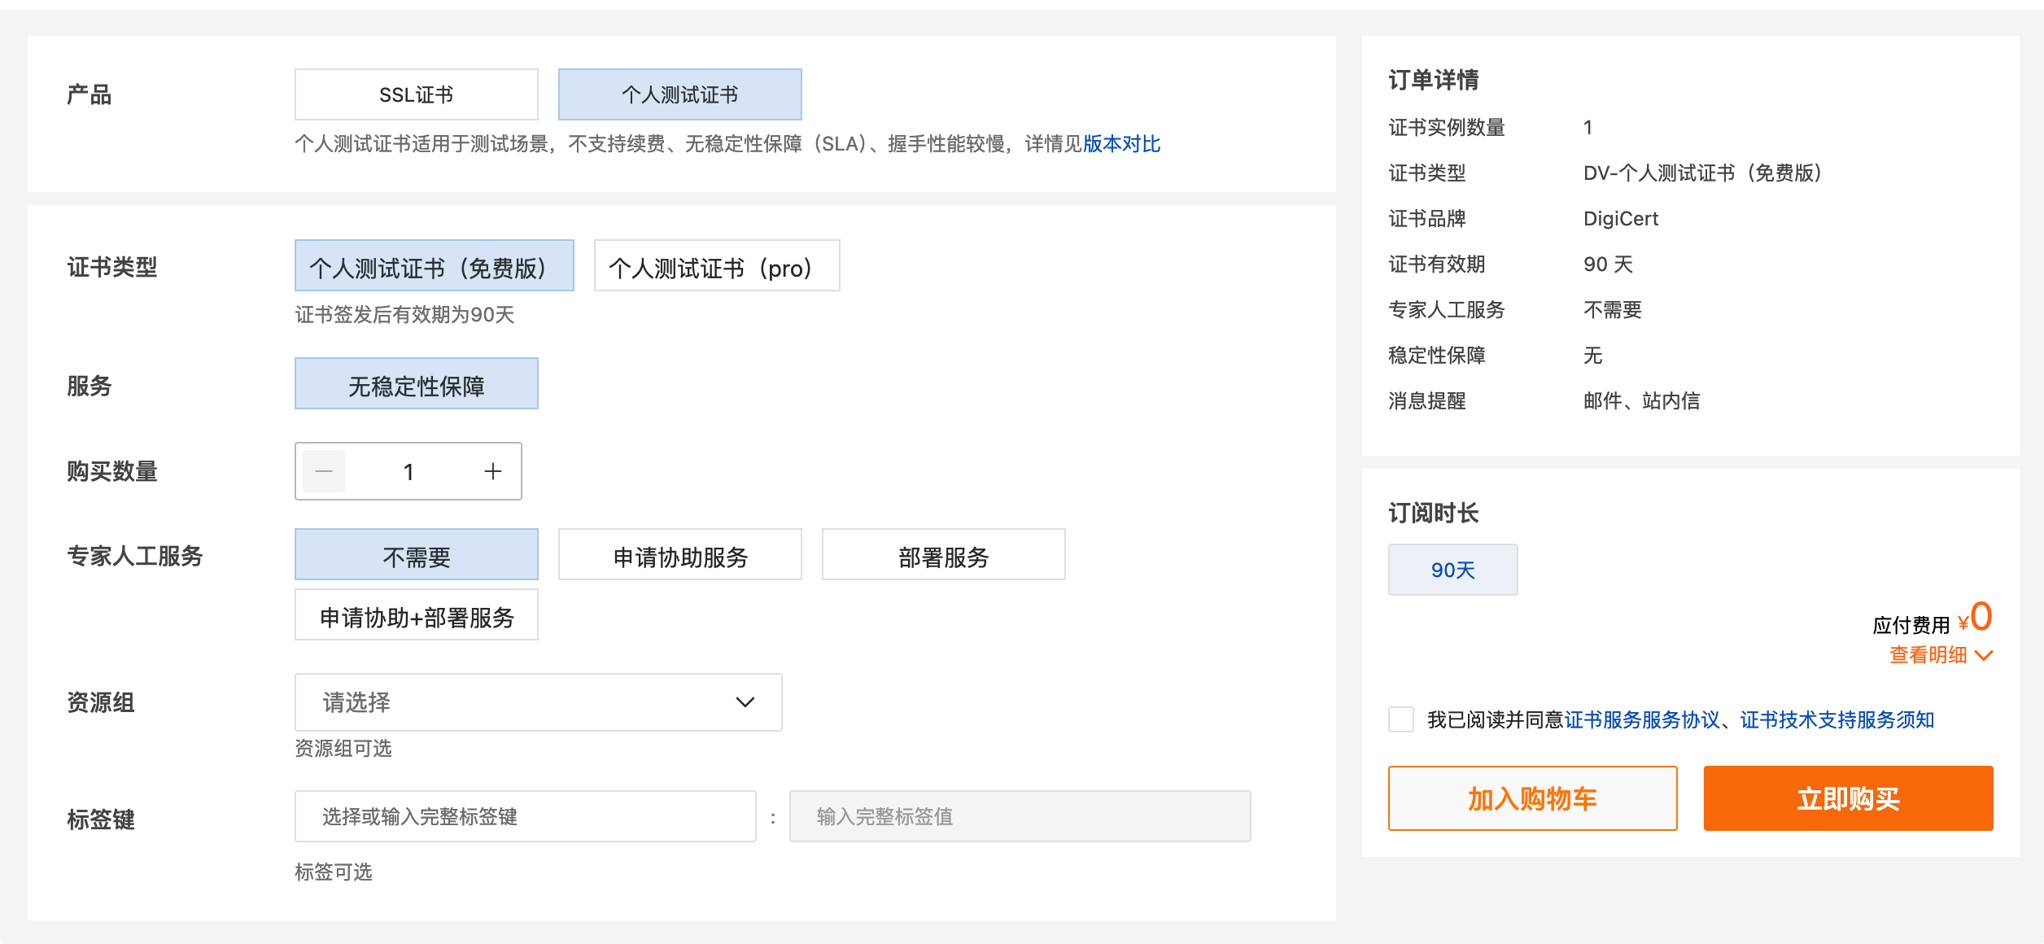Select 申请协助服务 expert option
Viewport: 2044px width, 944px height.
tap(679, 555)
